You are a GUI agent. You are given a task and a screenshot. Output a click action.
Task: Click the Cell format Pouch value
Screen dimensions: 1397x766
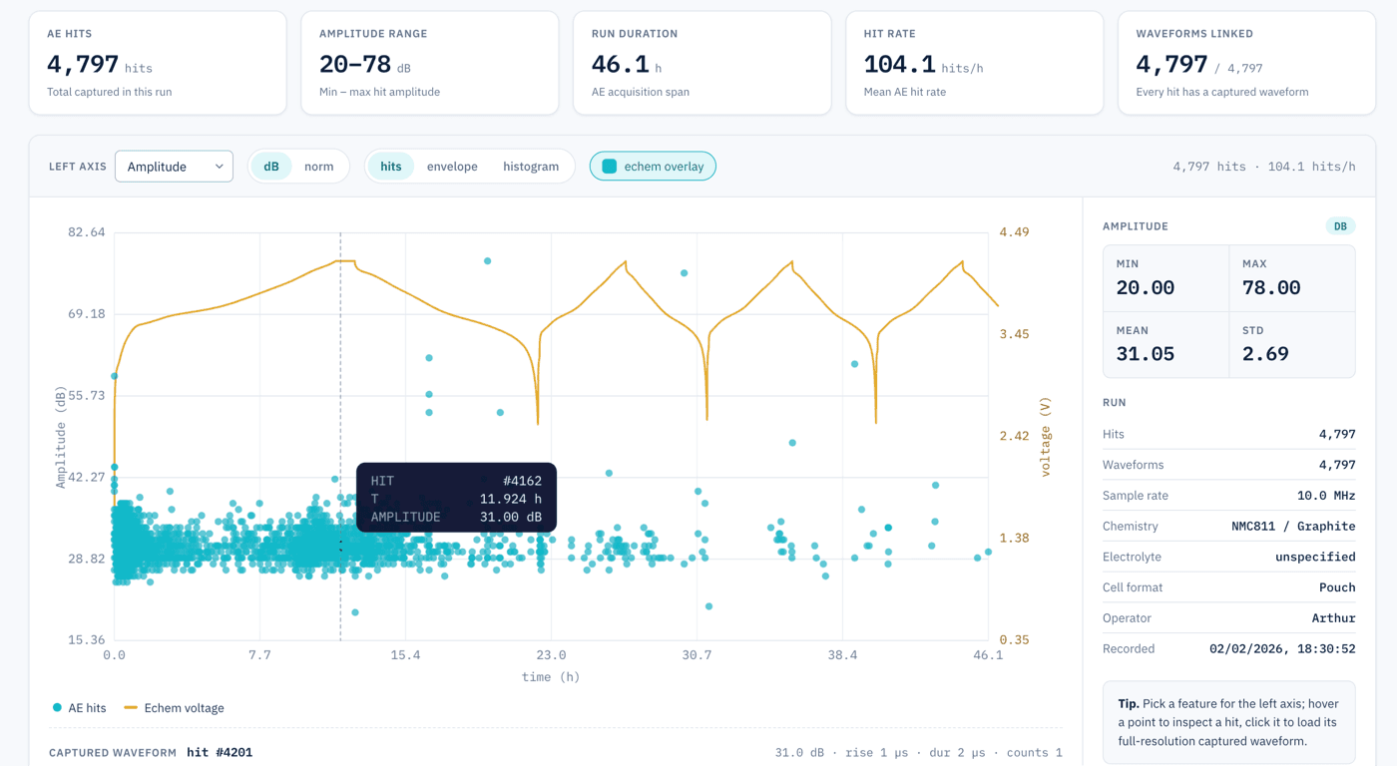(x=1337, y=588)
